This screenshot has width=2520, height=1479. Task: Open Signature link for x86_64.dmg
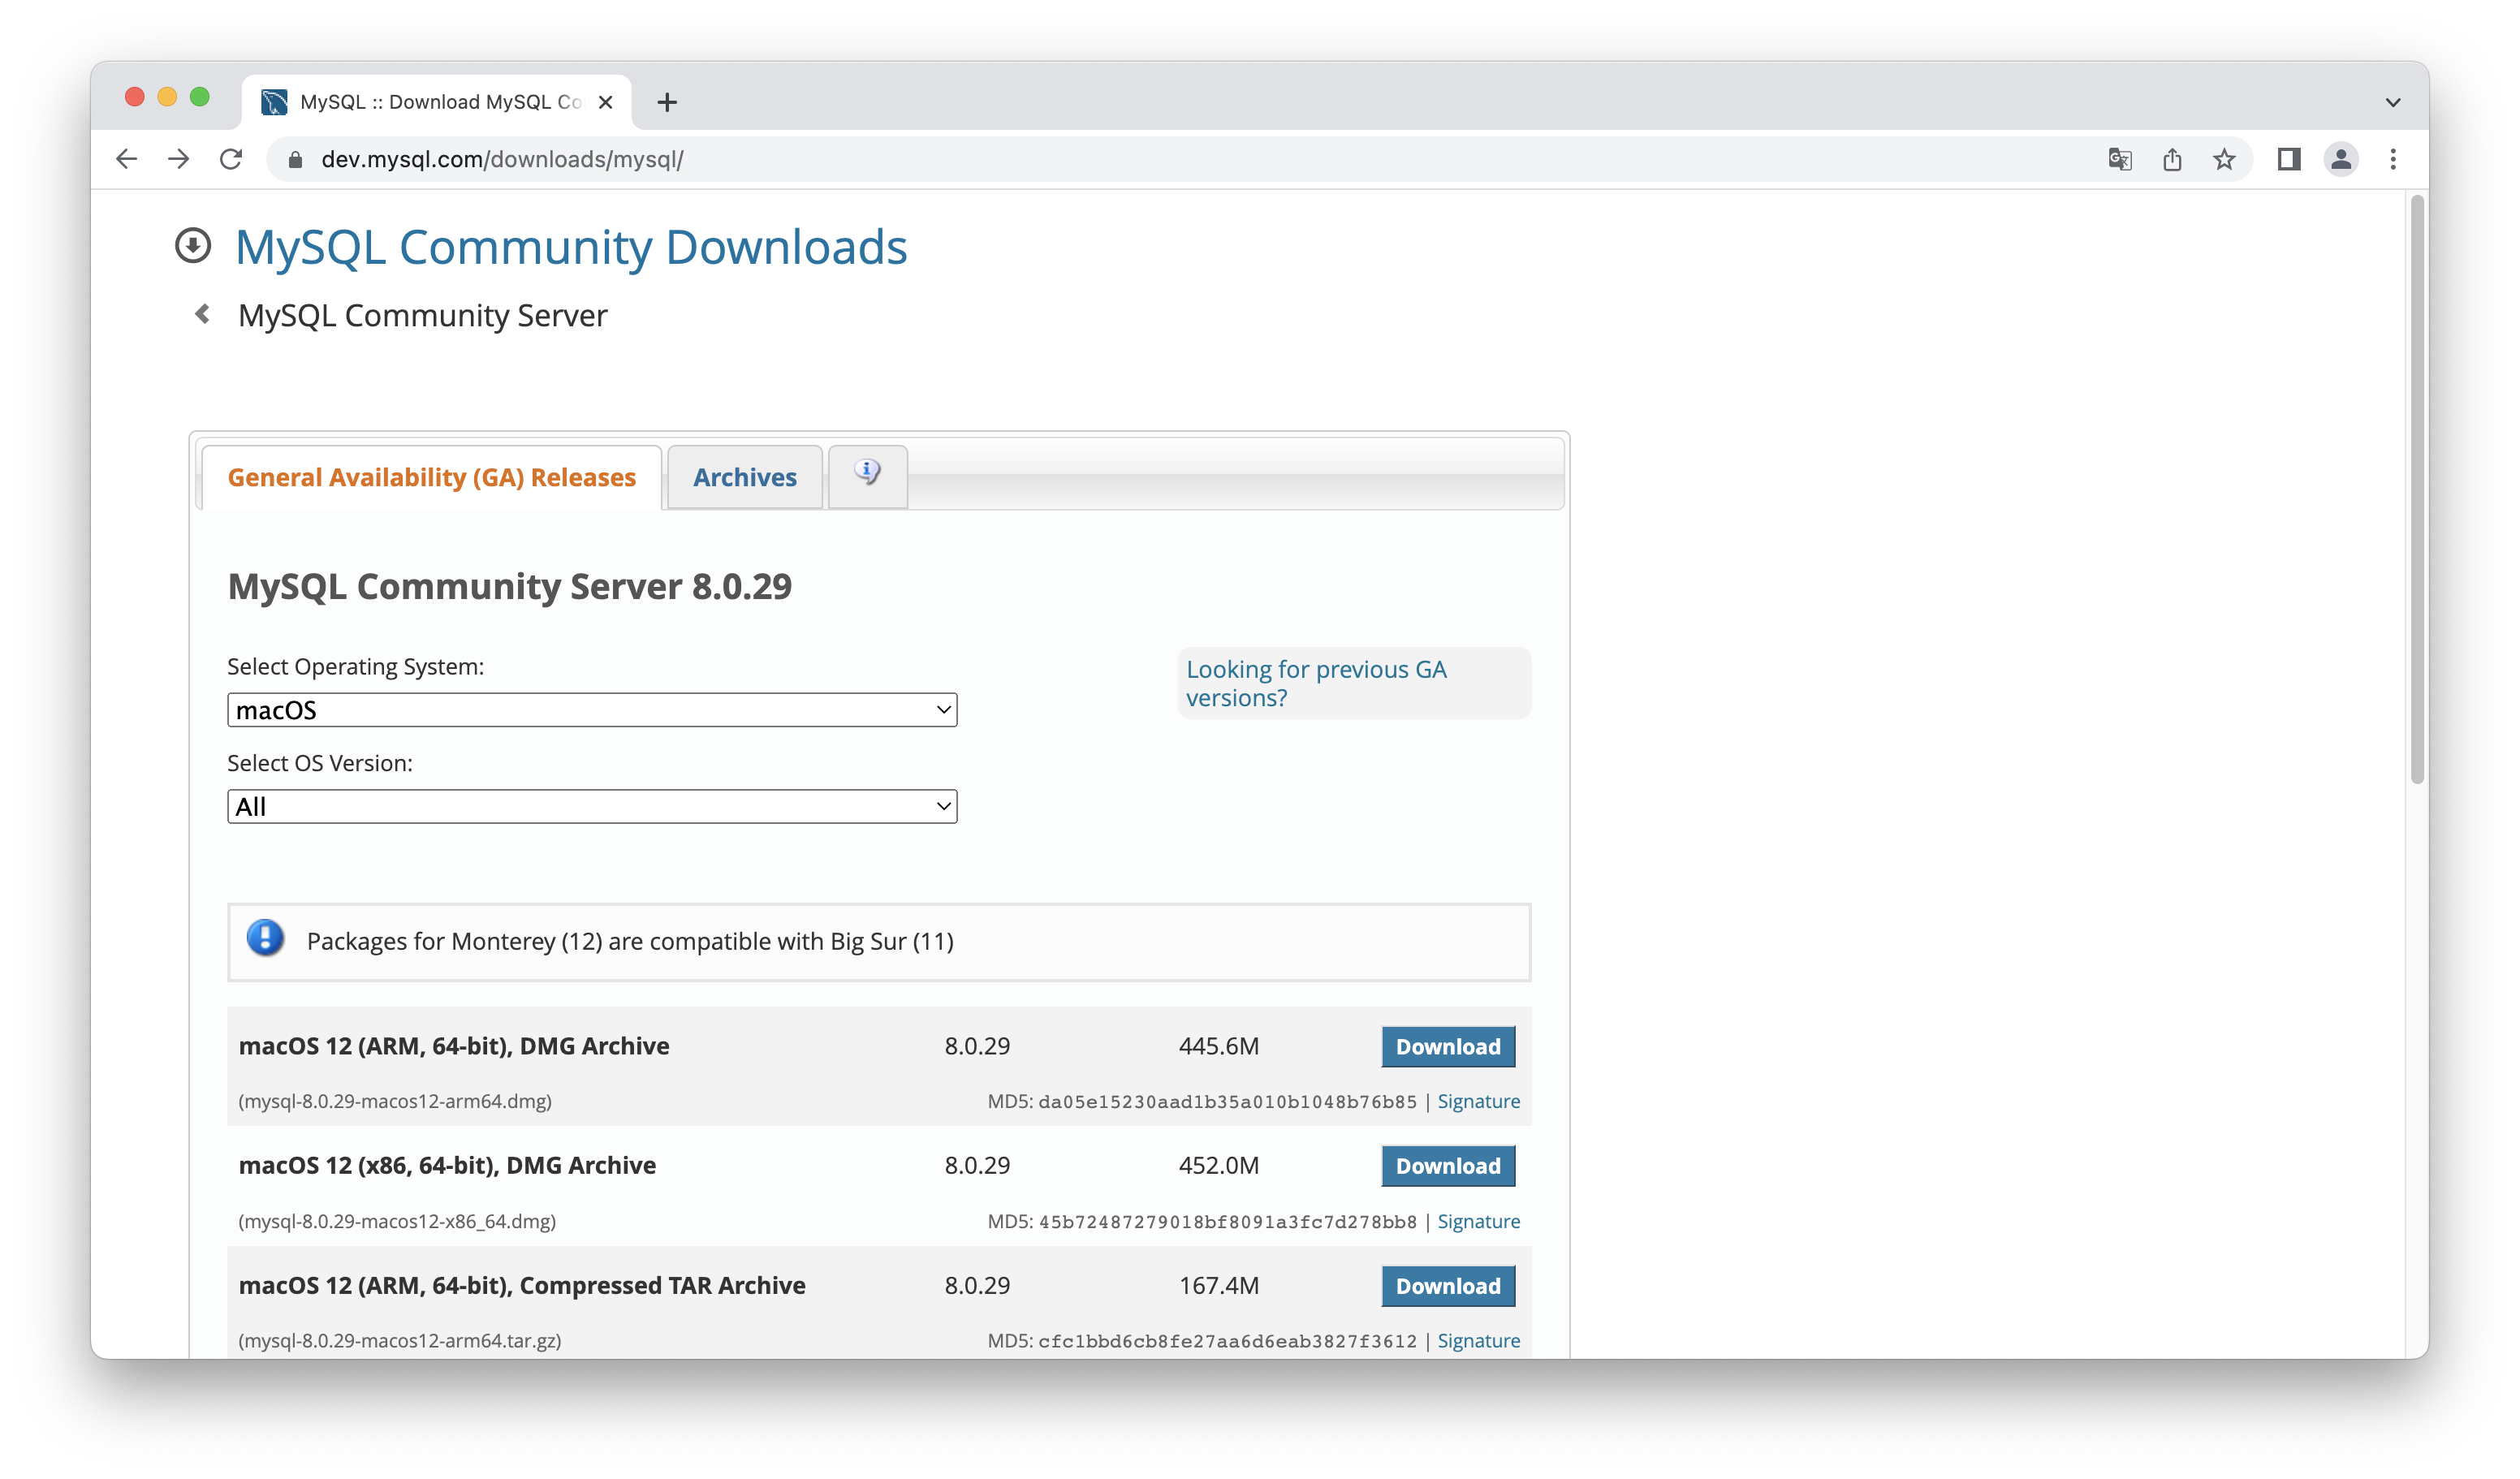point(1478,1221)
